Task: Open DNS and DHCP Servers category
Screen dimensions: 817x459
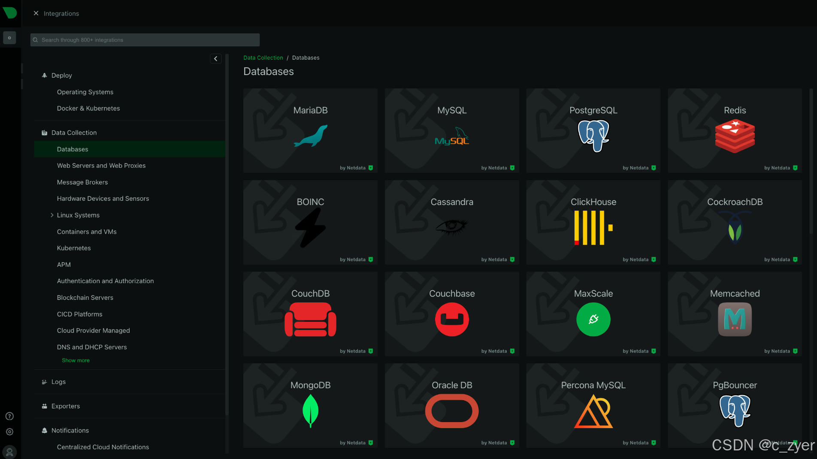Action: [x=92, y=347]
